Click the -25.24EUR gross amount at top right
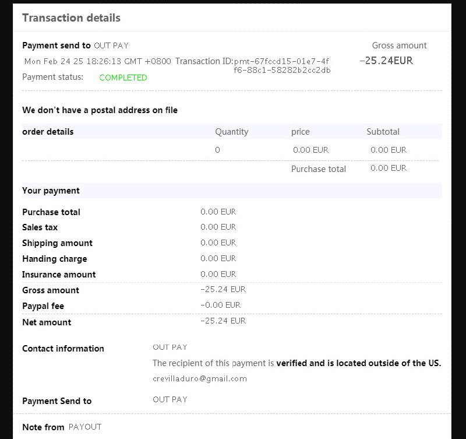The width and height of the screenshot is (466, 439). (386, 61)
